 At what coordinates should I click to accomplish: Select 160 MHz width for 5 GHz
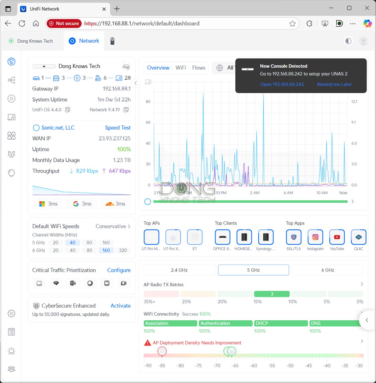pos(106,243)
